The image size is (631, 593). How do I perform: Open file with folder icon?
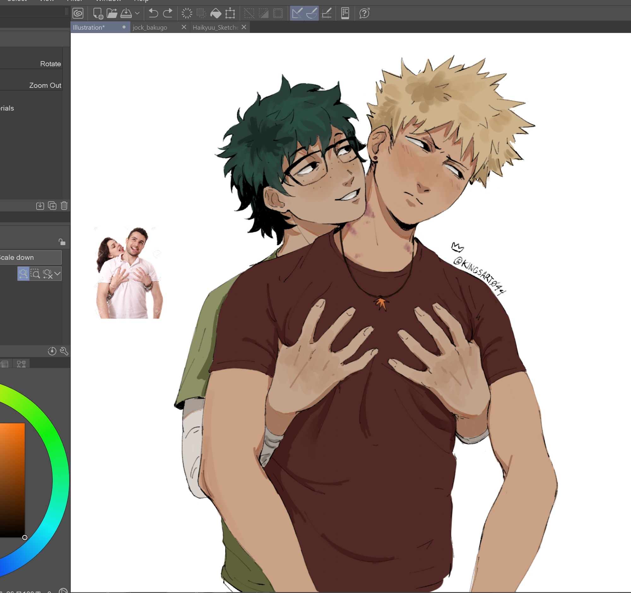point(112,13)
